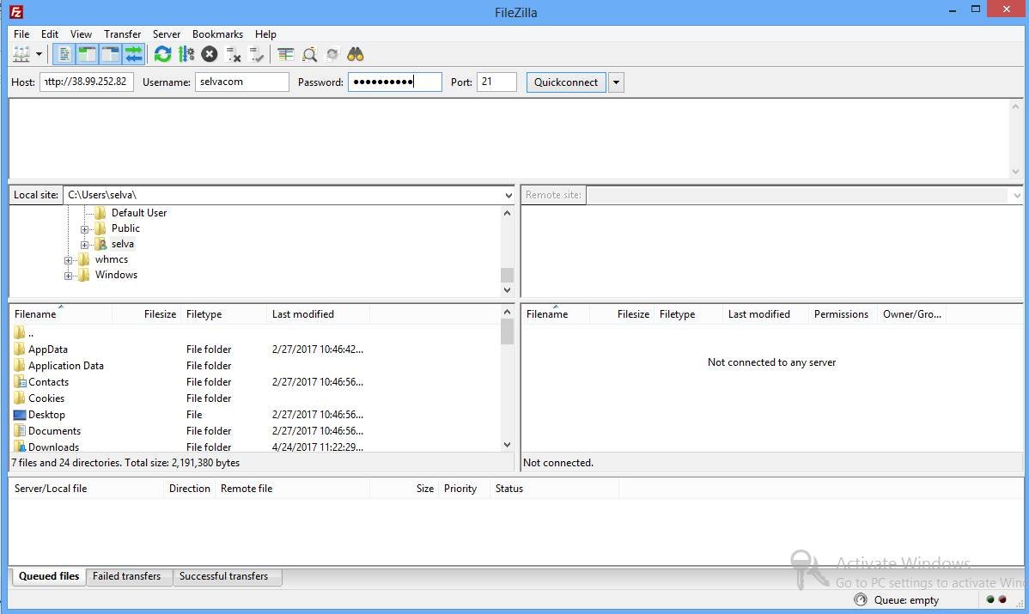Toggle the transfer queue display
Image resolution: width=1029 pixels, height=614 pixels.
click(x=134, y=54)
